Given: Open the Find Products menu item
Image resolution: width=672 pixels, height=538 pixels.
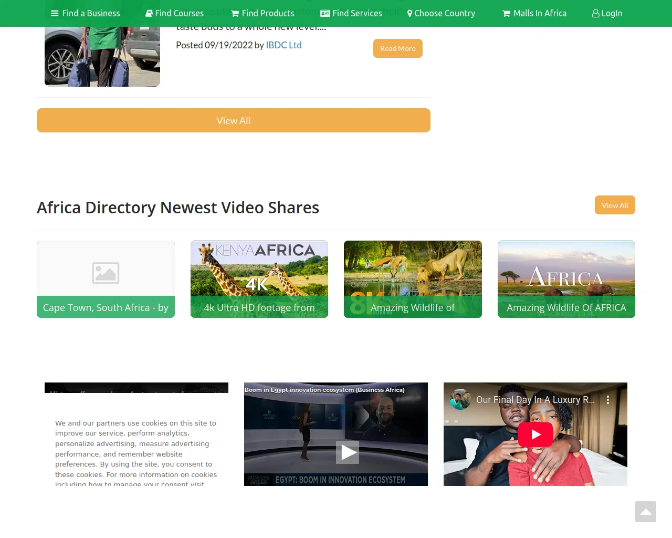Looking at the screenshot, I should [267, 14].
